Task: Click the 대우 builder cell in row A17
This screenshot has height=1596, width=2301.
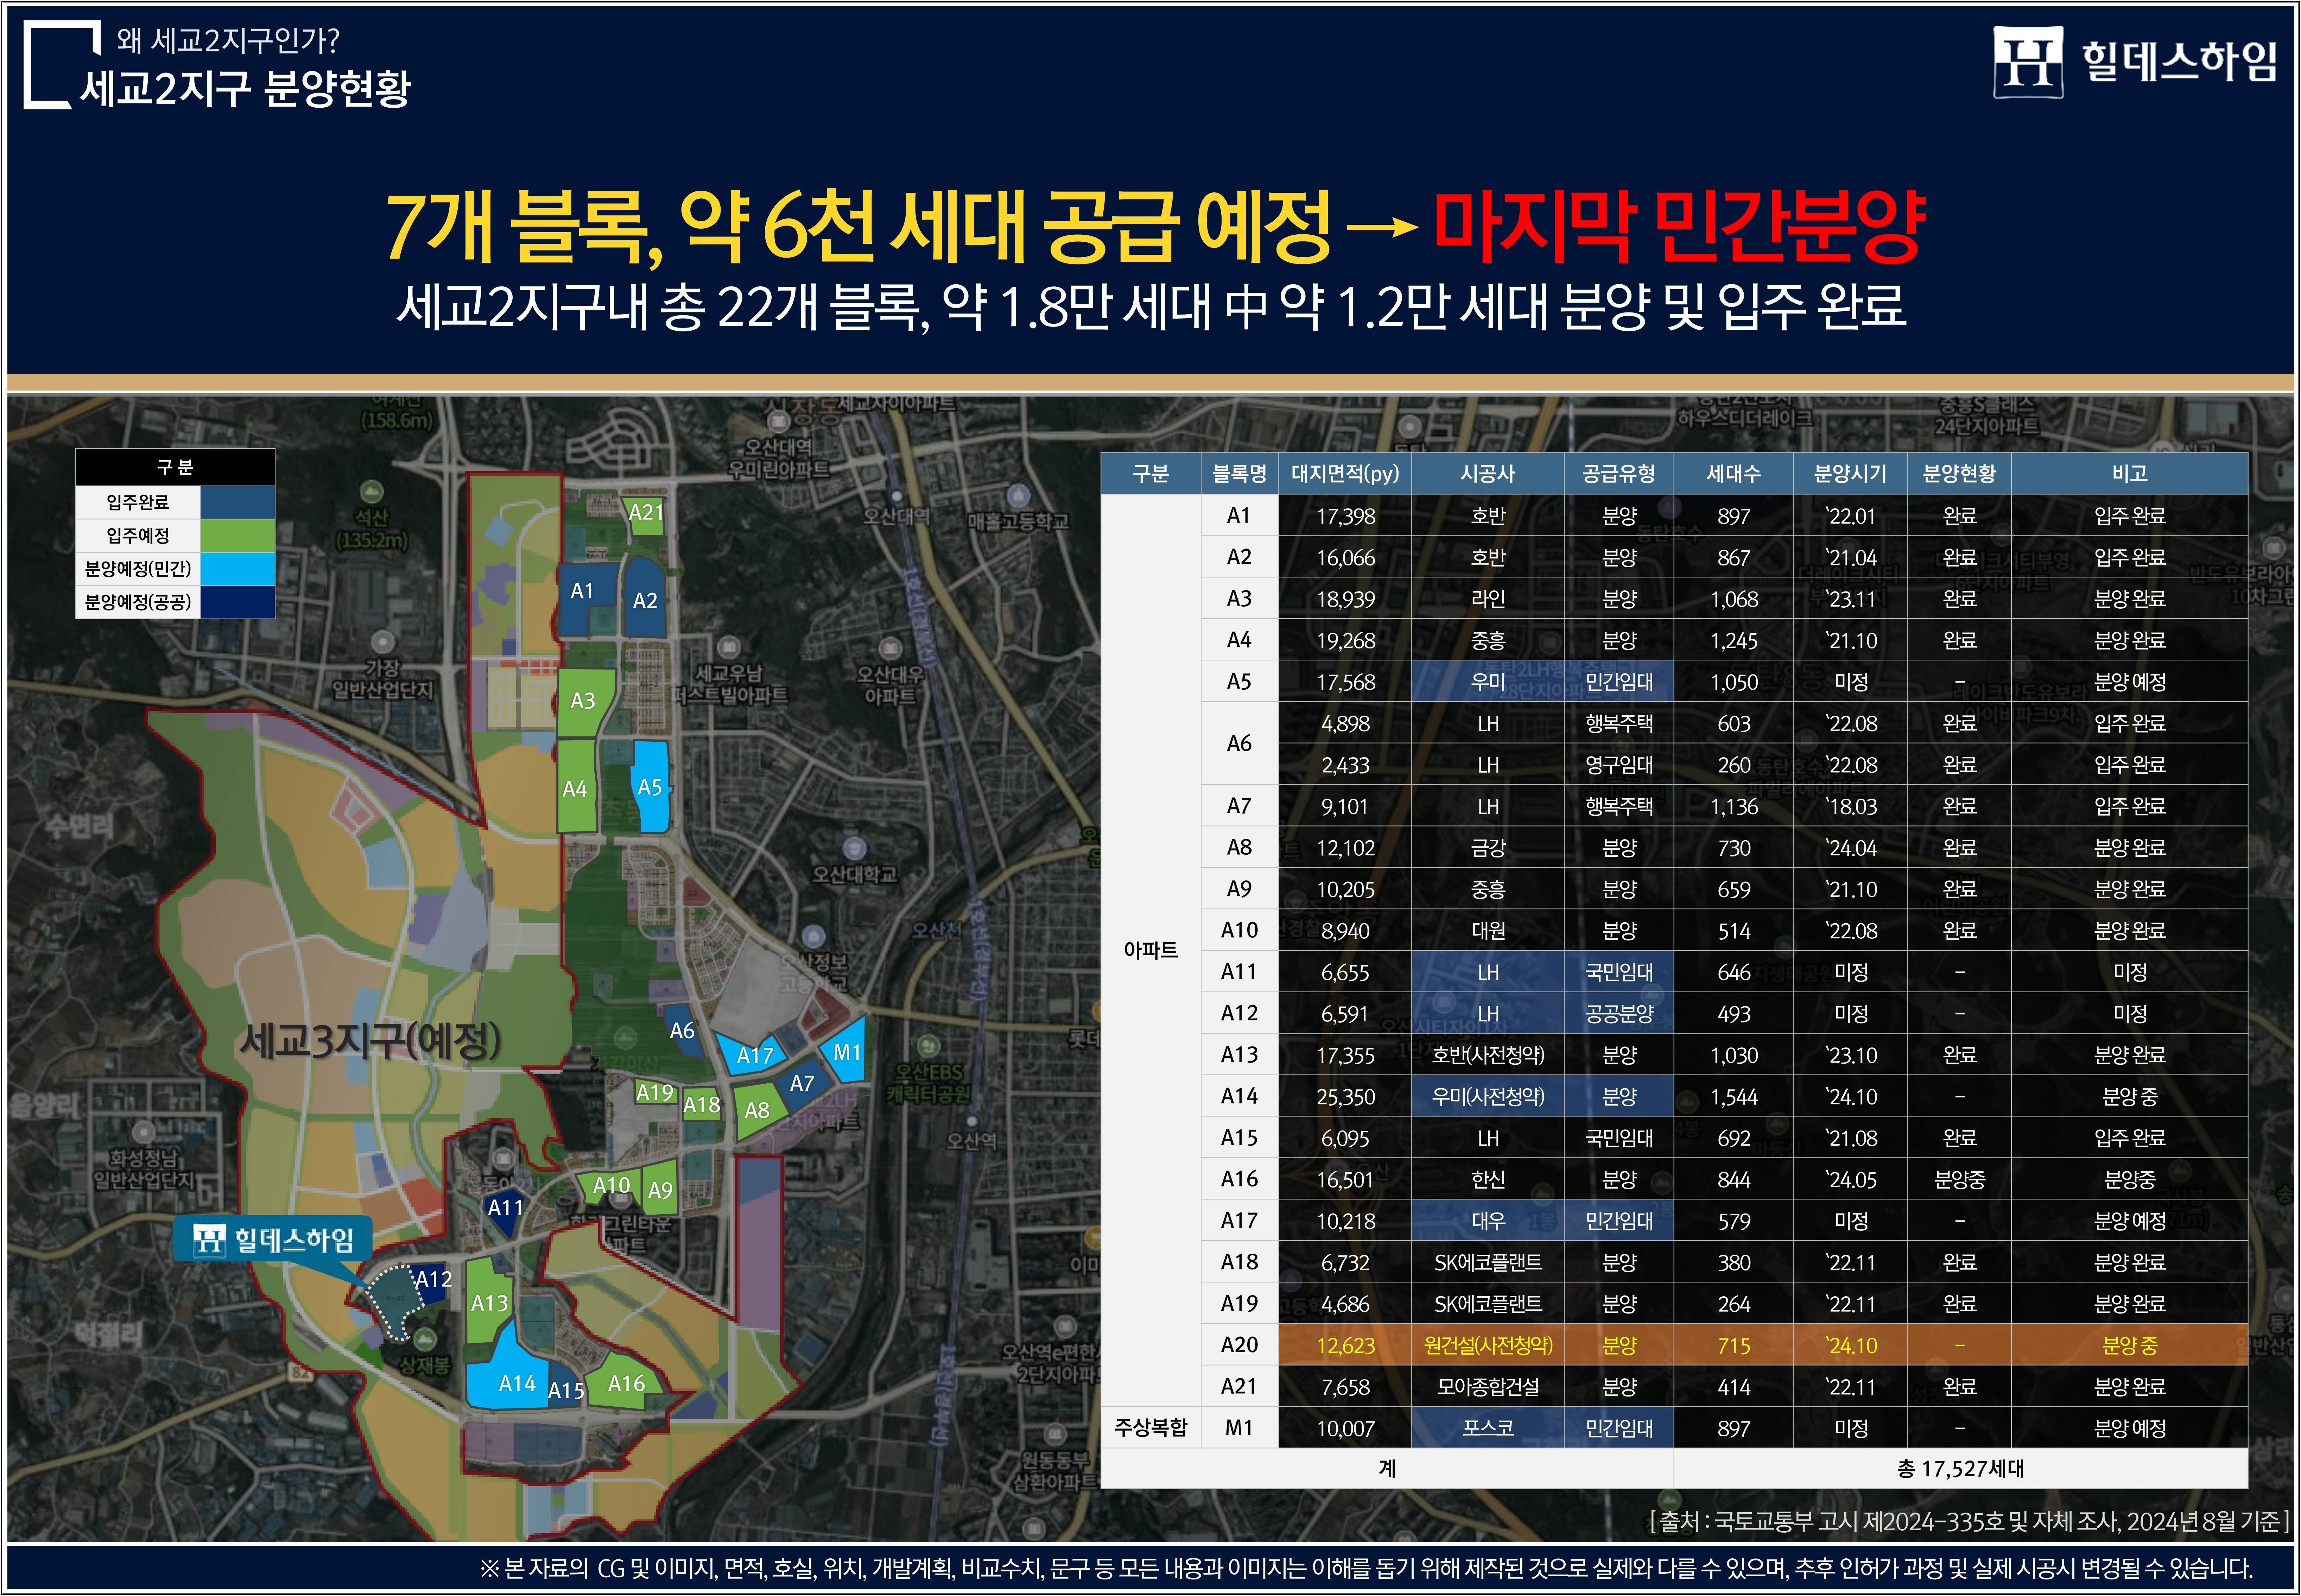Action: (x=1488, y=1220)
